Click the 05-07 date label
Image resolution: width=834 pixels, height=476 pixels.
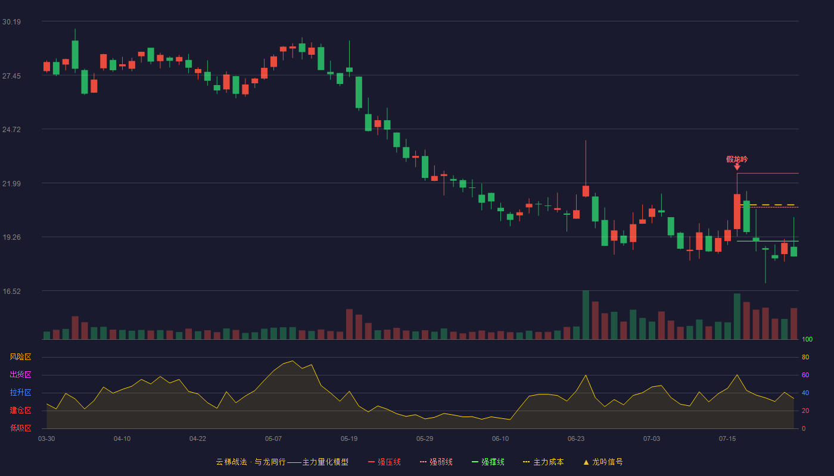click(x=273, y=439)
